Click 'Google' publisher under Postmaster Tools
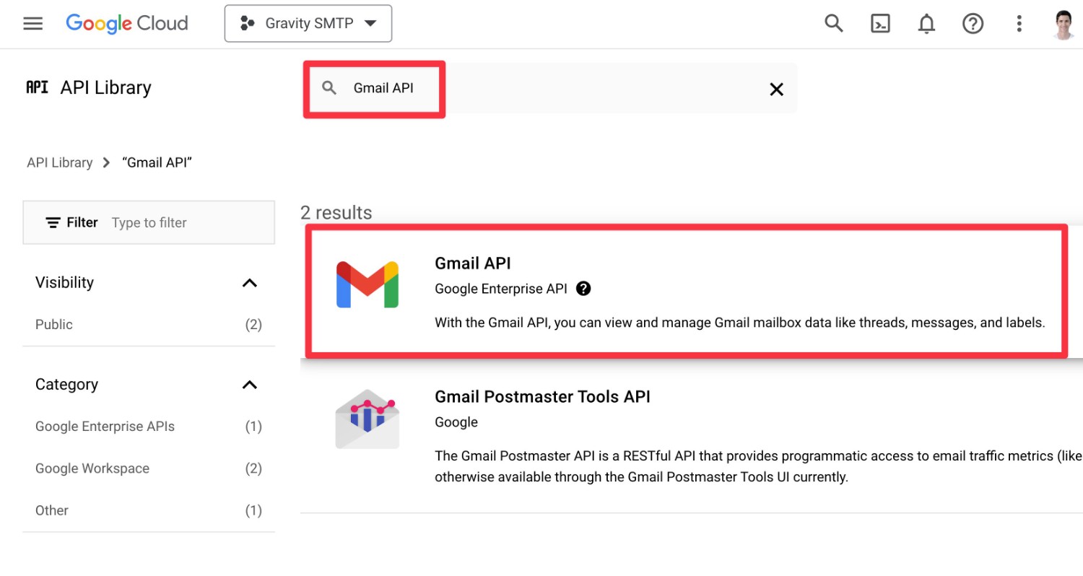The height and width of the screenshot is (576, 1083). (456, 422)
